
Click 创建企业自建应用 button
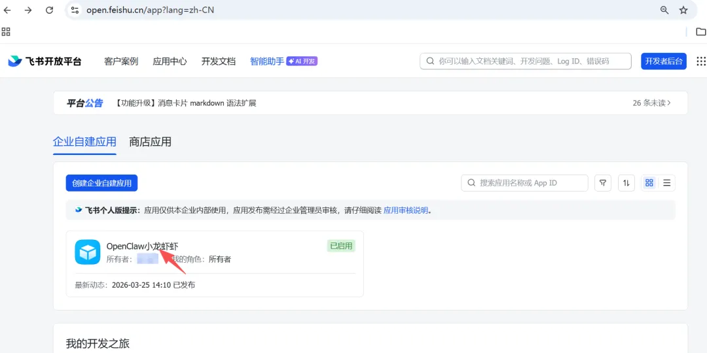[x=102, y=183]
